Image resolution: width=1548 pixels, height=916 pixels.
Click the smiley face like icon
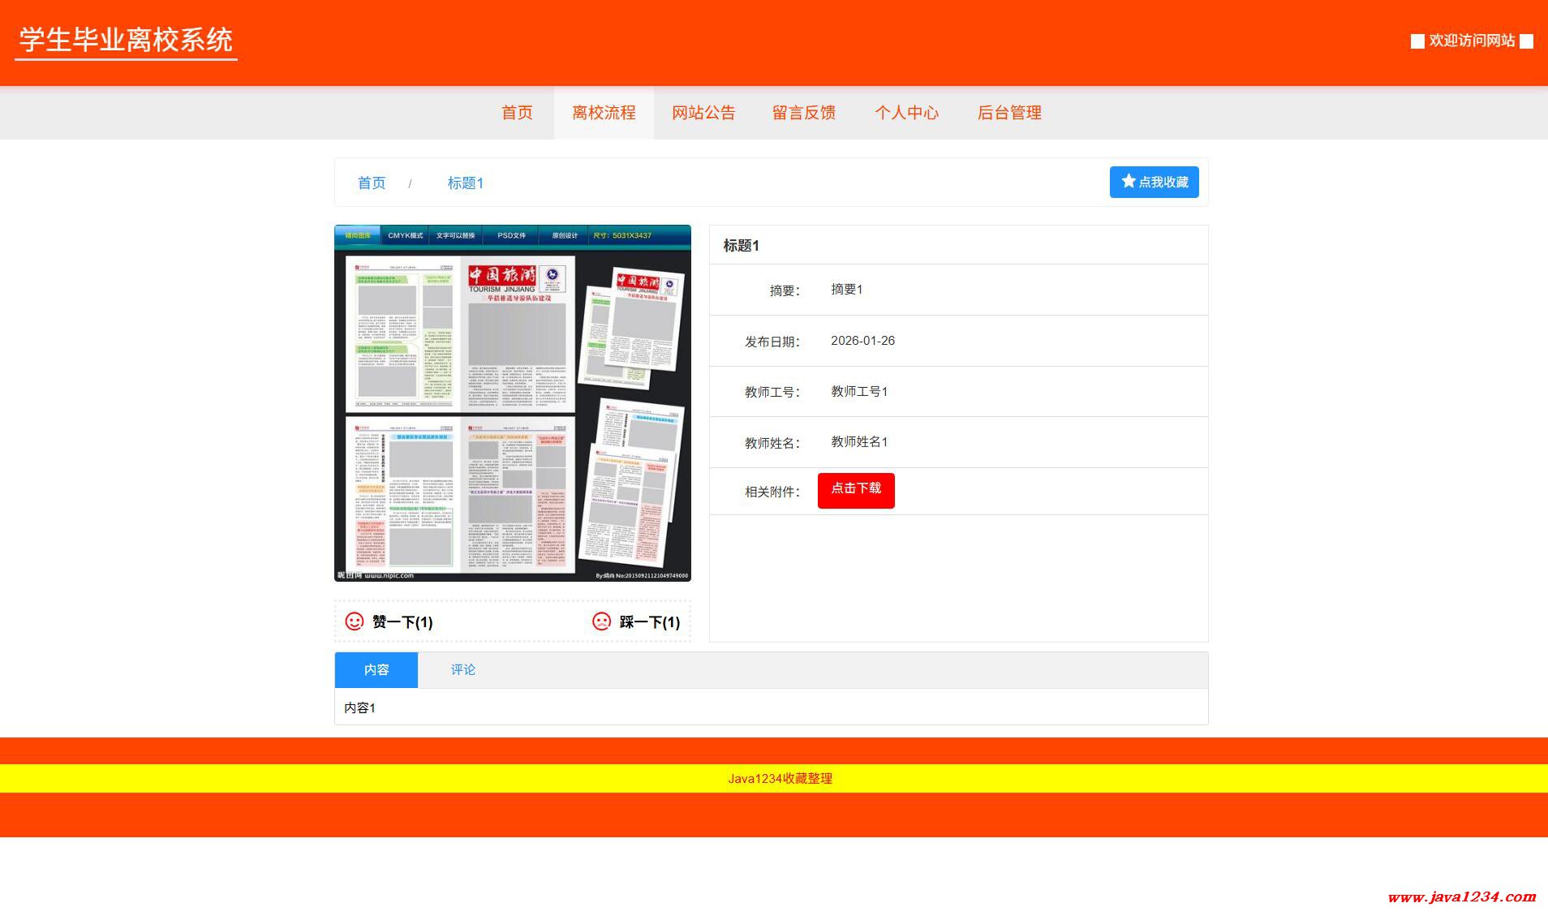355,621
